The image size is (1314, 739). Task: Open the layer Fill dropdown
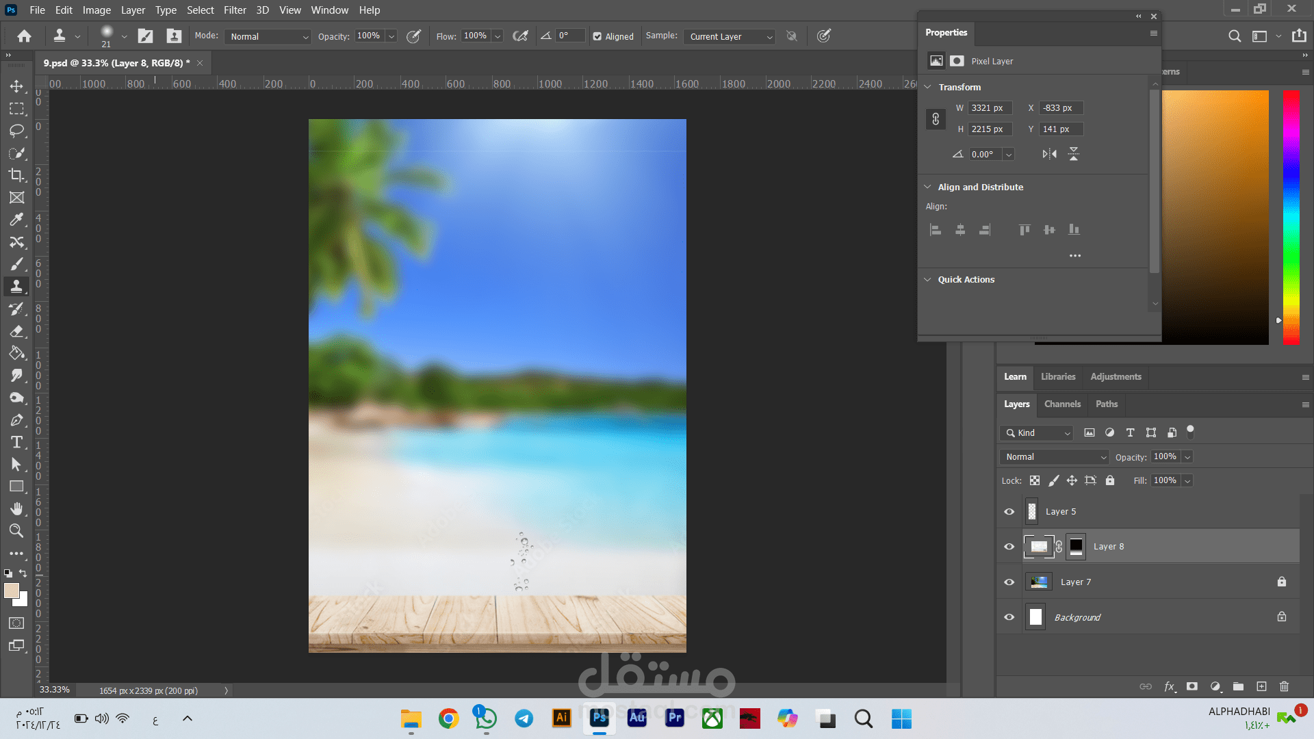pos(1188,481)
